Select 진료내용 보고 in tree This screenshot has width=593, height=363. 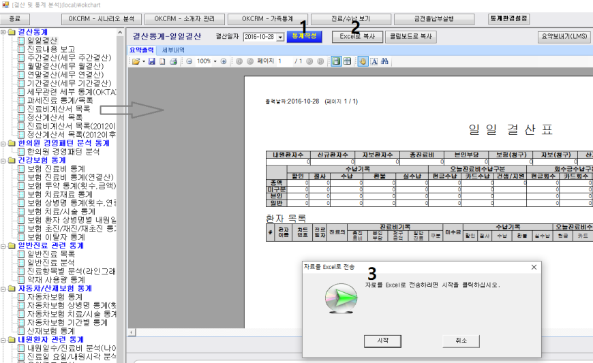(x=51, y=49)
